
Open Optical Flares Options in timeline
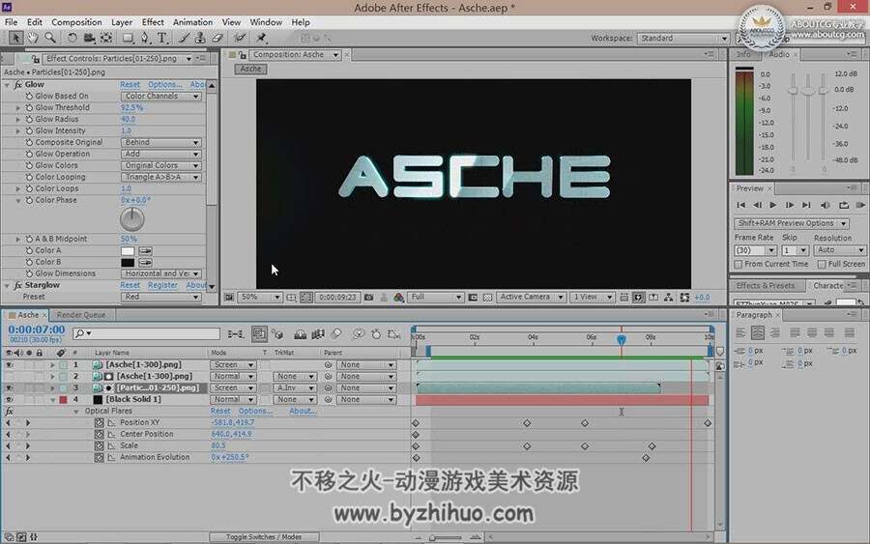click(255, 411)
